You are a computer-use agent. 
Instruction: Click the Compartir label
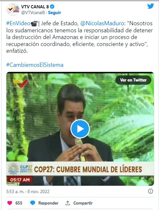83,203
